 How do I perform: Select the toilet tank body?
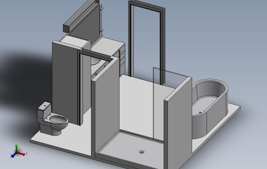44,111
